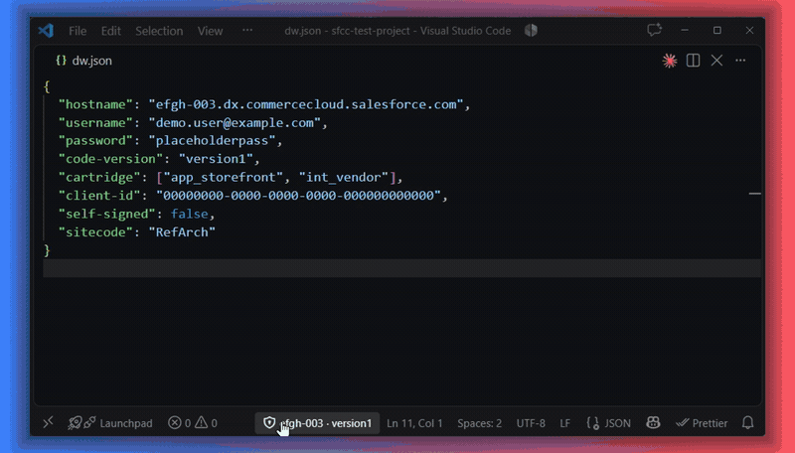Click the sitecode value RefArch

pos(182,232)
